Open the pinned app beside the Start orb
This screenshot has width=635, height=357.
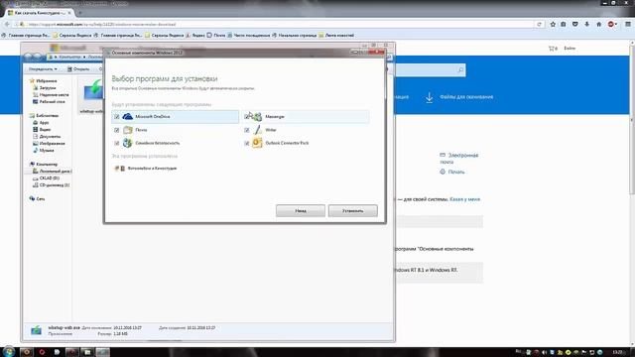(27, 352)
